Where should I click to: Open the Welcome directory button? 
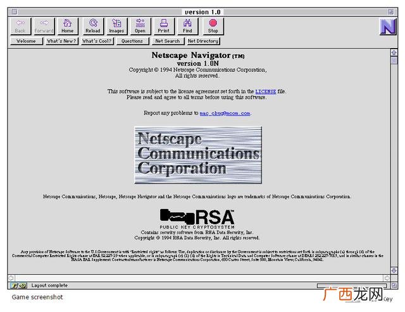tap(27, 41)
